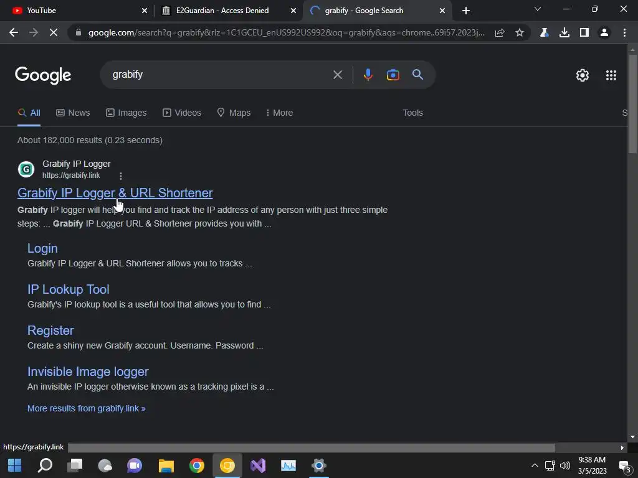Close the grabify Google Search tab
The image size is (638, 478).
tap(442, 11)
